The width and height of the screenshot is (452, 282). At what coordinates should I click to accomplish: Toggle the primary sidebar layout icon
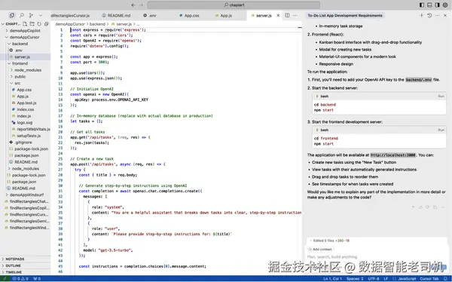[x=422, y=5]
